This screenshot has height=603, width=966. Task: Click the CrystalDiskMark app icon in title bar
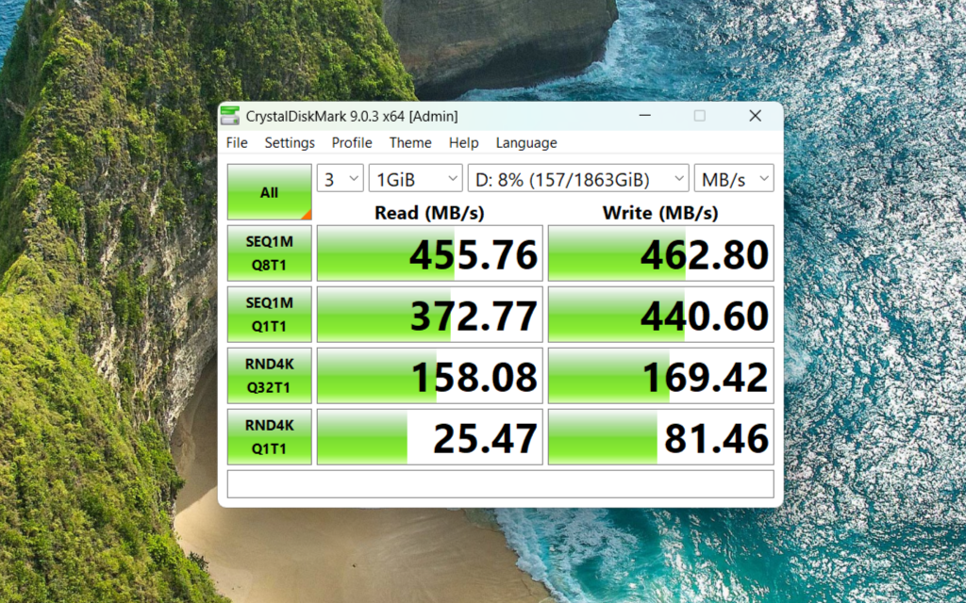point(230,116)
